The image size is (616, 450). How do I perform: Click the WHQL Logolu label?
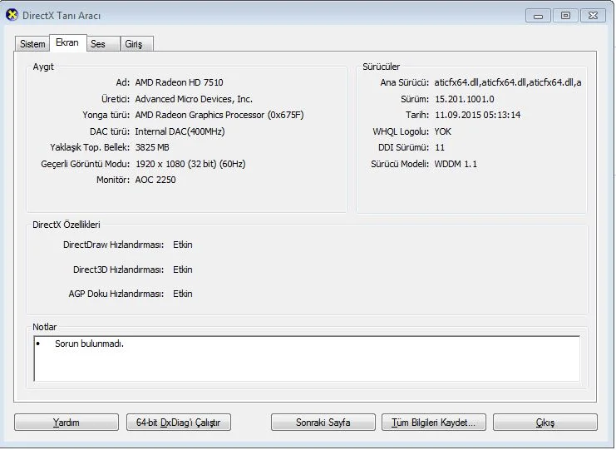point(401,131)
